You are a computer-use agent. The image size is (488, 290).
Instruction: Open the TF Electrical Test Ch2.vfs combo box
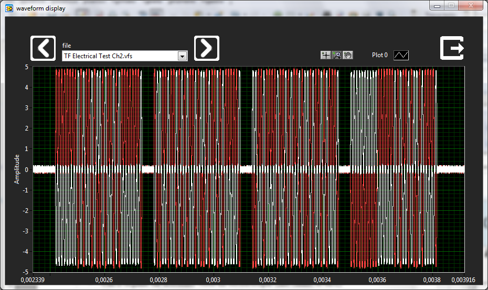tap(125, 56)
